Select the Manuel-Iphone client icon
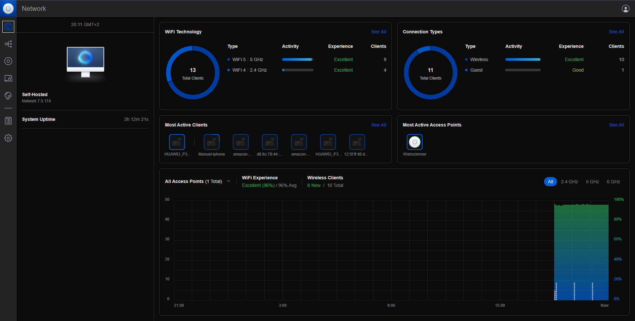Viewport: 635px width, 321px height. coord(211,142)
